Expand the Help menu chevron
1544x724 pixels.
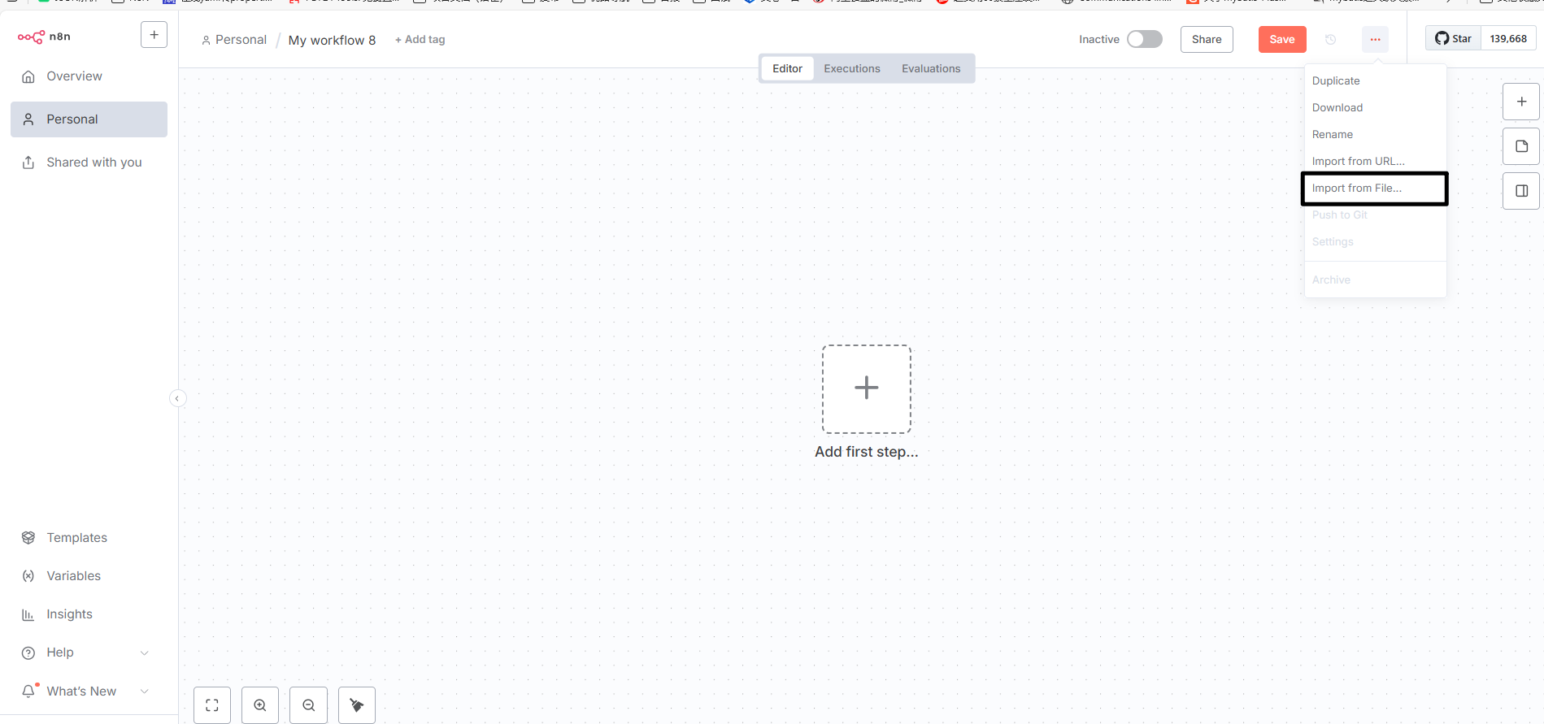(x=145, y=652)
